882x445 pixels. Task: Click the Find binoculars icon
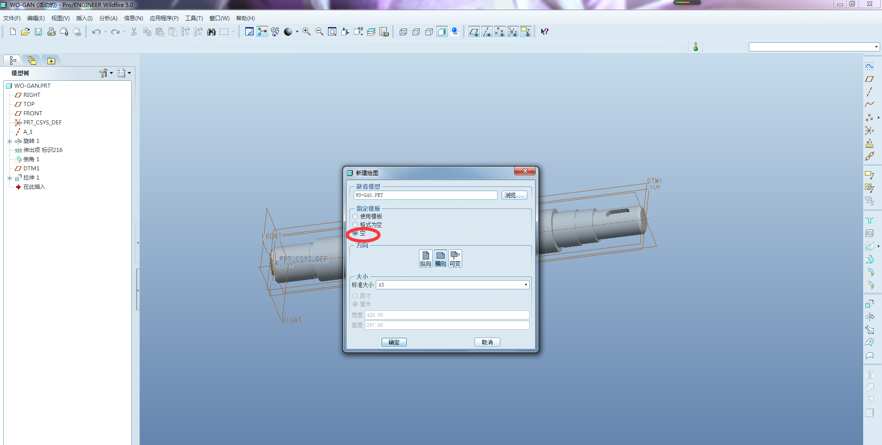211,32
